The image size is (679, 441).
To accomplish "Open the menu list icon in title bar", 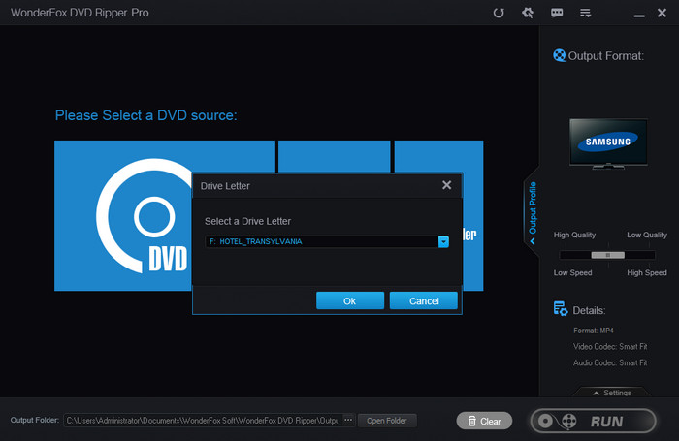I will point(586,13).
